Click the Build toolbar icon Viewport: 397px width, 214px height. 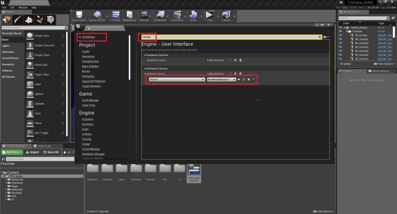(x=193, y=16)
